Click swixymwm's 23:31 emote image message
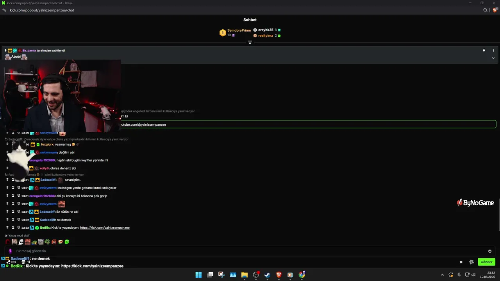Screen dimensions: 500x281 coord(61,204)
